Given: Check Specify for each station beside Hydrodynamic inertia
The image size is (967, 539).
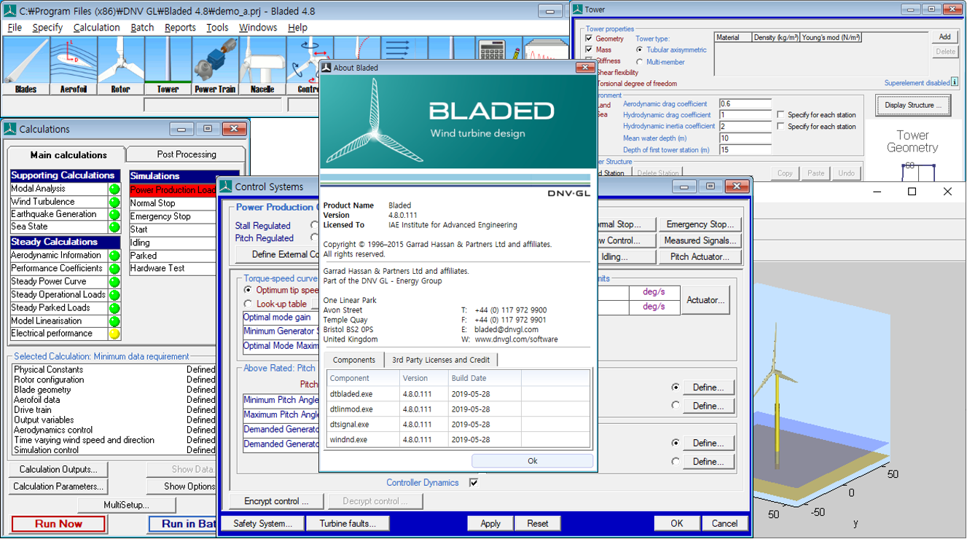Looking at the screenshot, I should (x=780, y=127).
